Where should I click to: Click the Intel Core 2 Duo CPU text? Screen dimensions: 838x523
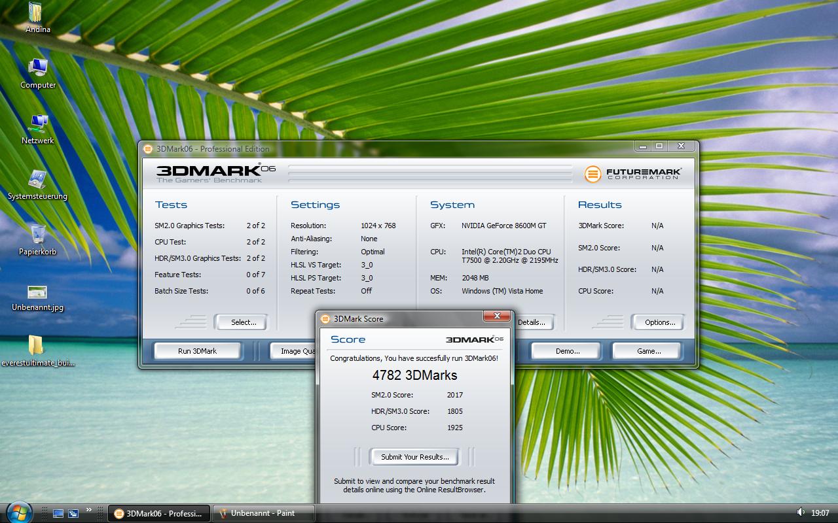[x=510, y=256]
